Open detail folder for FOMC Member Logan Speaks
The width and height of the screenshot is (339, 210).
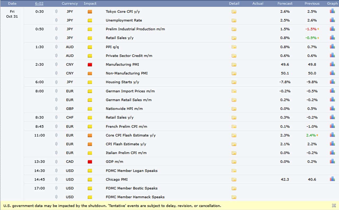[x=234, y=171]
